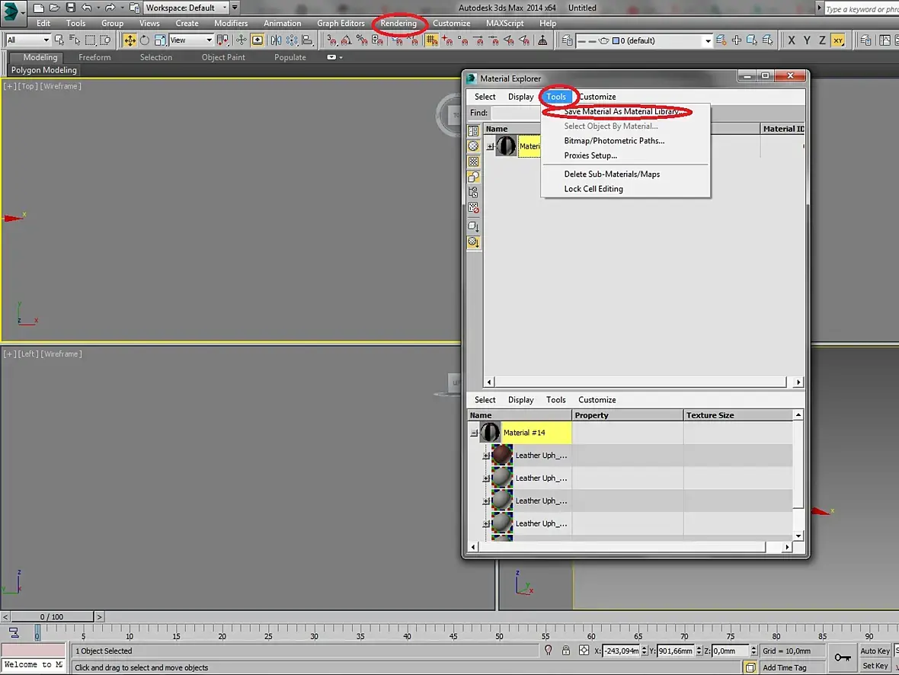899x675 pixels.
Task: Click the Redo arrow icon
Action: tap(110, 8)
